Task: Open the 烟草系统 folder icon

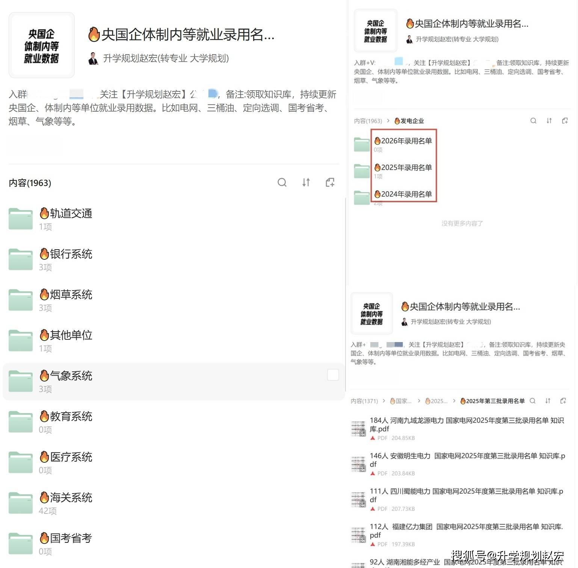Action: tap(21, 300)
